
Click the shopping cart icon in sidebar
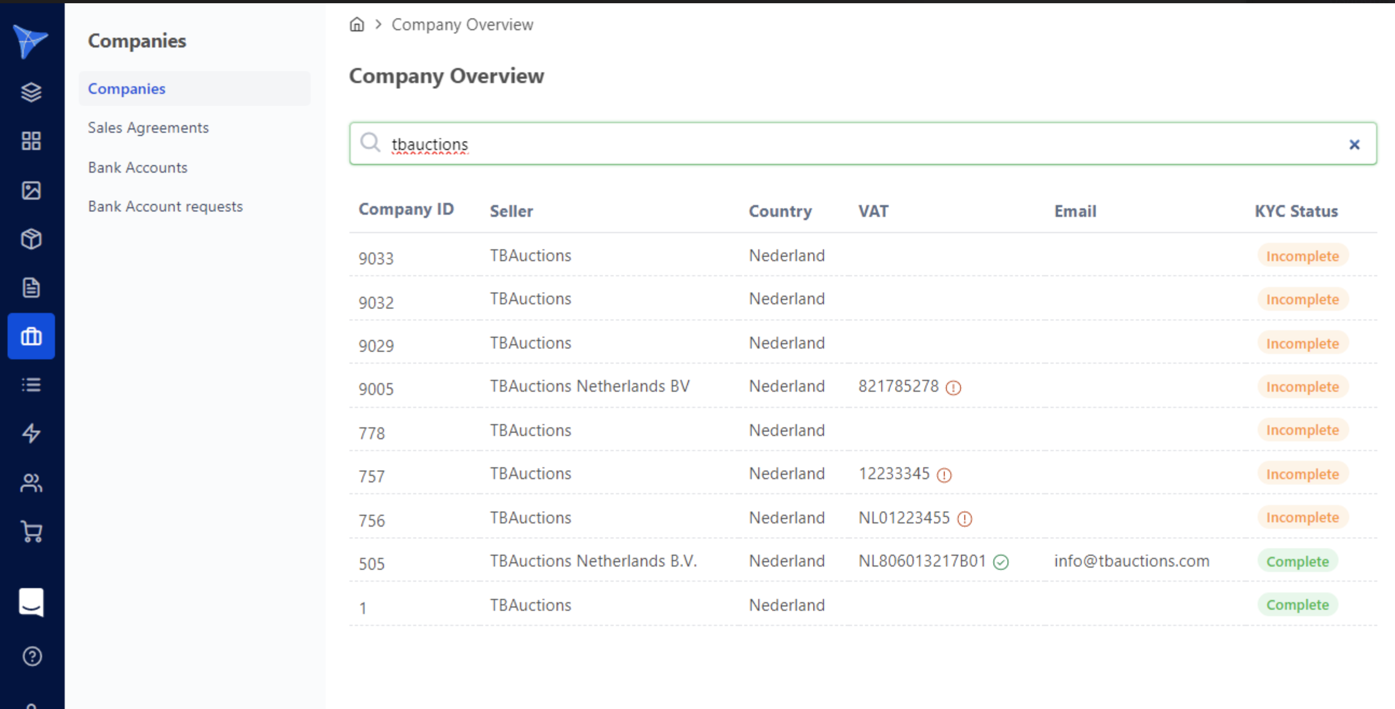point(31,531)
